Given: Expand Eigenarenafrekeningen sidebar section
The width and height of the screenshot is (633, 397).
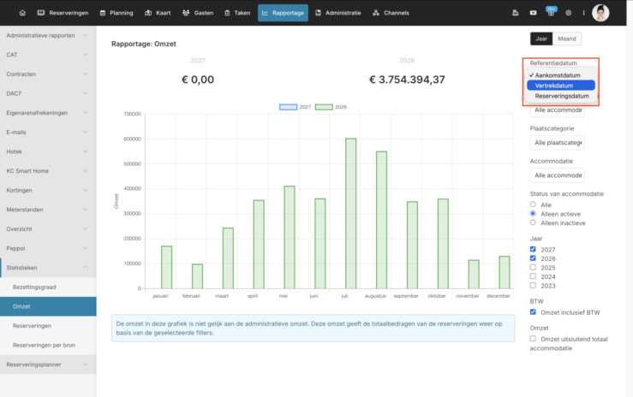Looking at the screenshot, I should pyautogui.click(x=48, y=113).
